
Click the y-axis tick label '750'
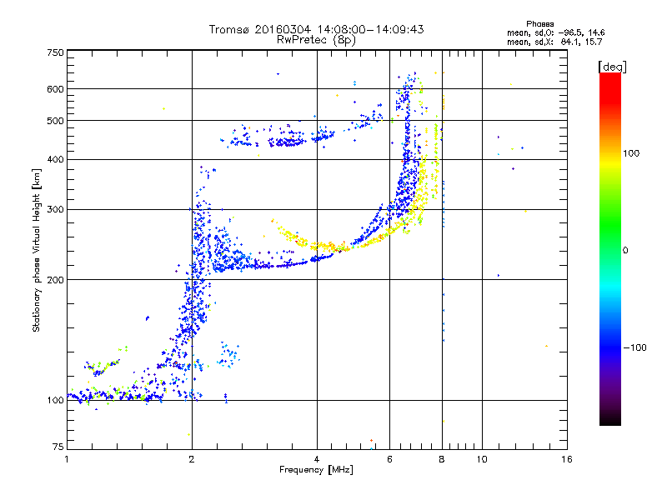click(56, 52)
